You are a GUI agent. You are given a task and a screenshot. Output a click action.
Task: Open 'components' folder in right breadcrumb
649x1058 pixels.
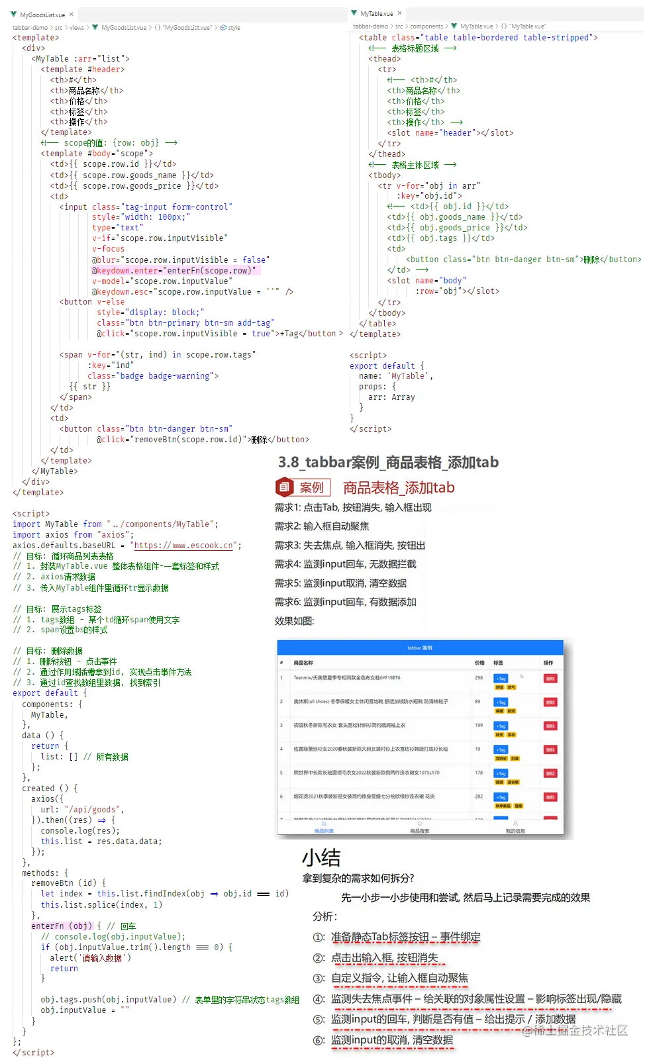pyautogui.click(x=426, y=26)
